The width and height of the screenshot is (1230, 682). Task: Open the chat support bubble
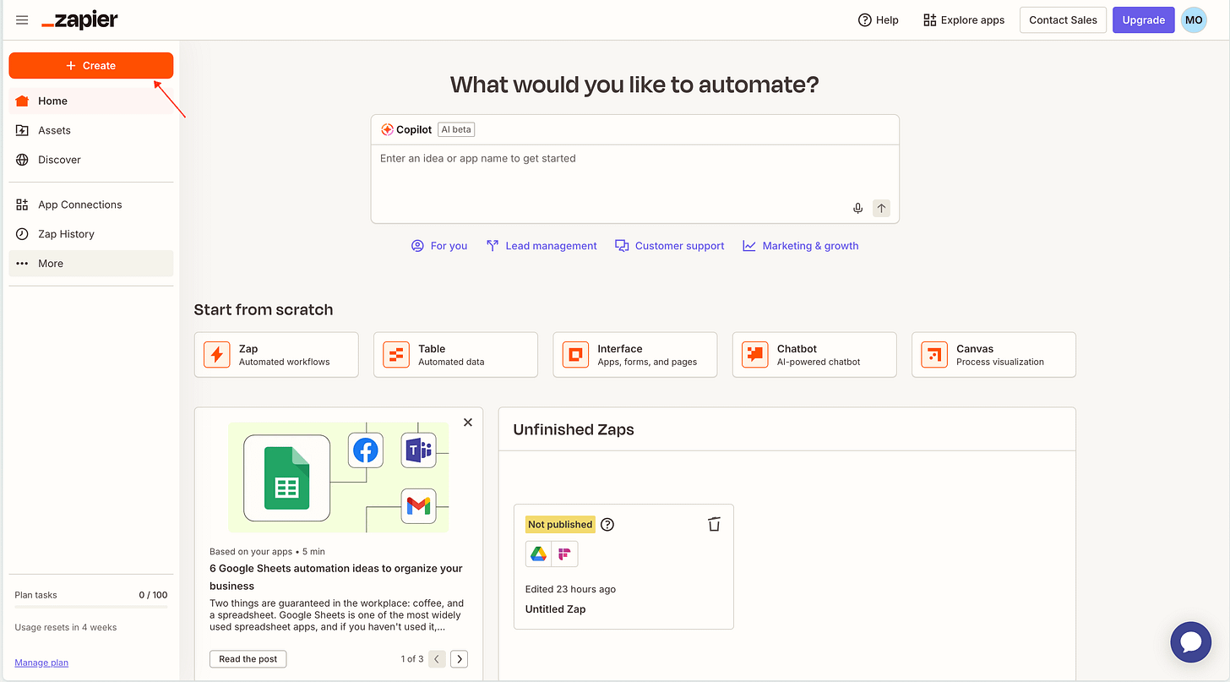pos(1191,643)
